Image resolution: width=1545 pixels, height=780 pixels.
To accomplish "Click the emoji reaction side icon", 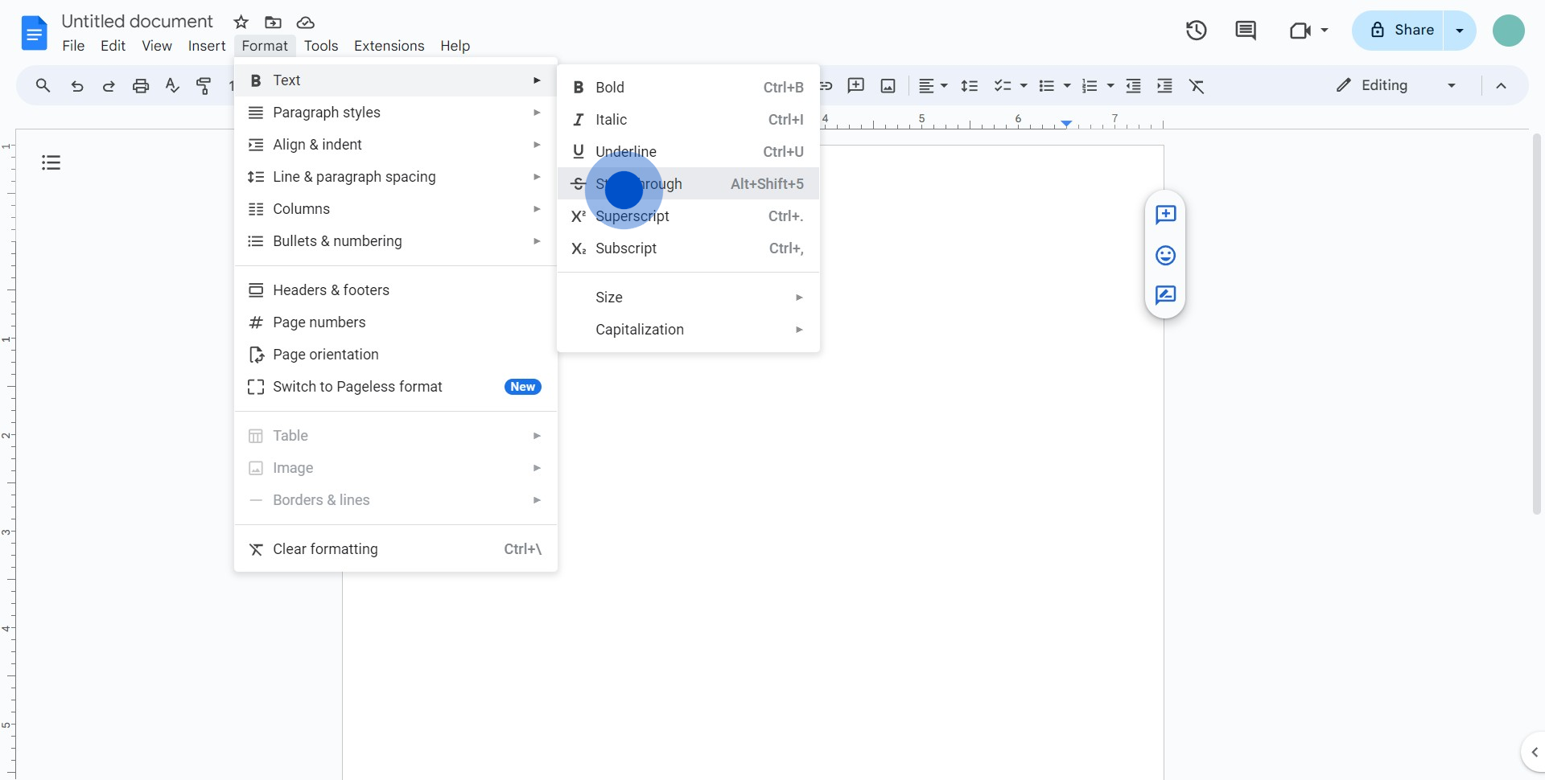I will 1165,256.
